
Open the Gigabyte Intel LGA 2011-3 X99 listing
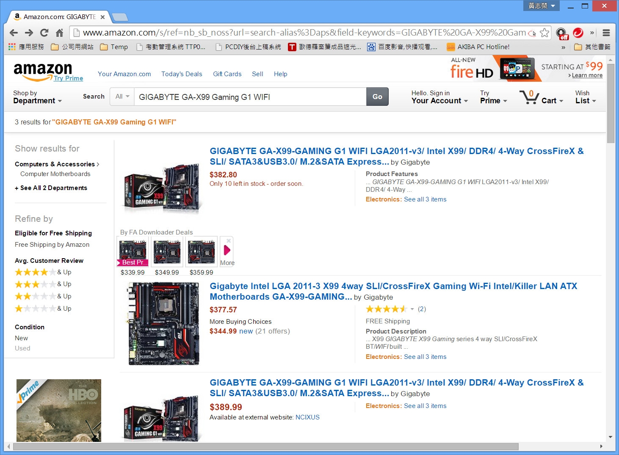click(393, 291)
